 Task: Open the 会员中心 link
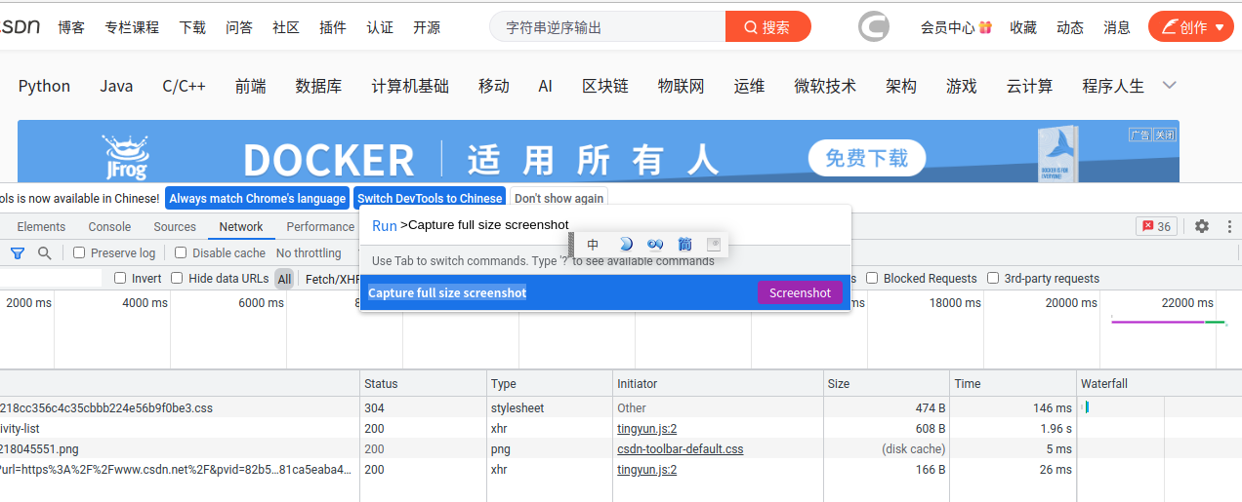pyautogui.click(x=956, y=27)
